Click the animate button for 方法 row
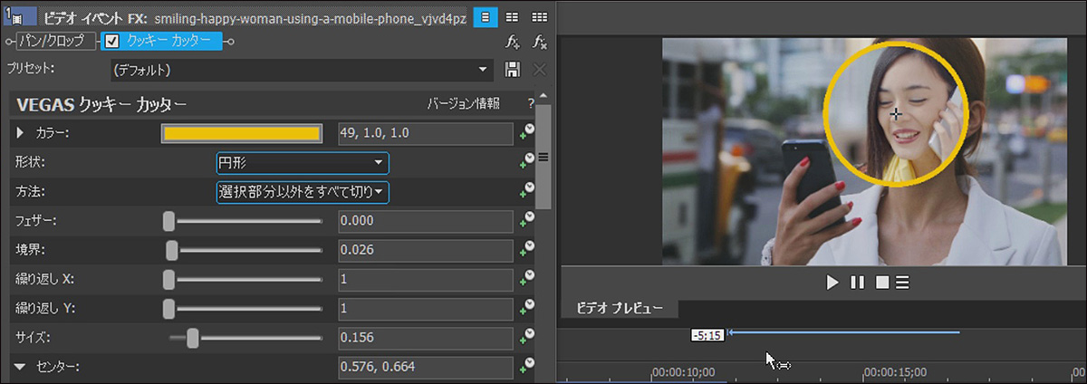Viewport: 1087px width, 384px height. [526, 192]
